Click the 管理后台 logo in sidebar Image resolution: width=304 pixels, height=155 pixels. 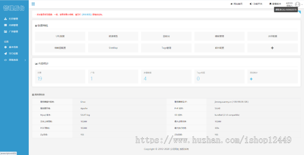14,8
